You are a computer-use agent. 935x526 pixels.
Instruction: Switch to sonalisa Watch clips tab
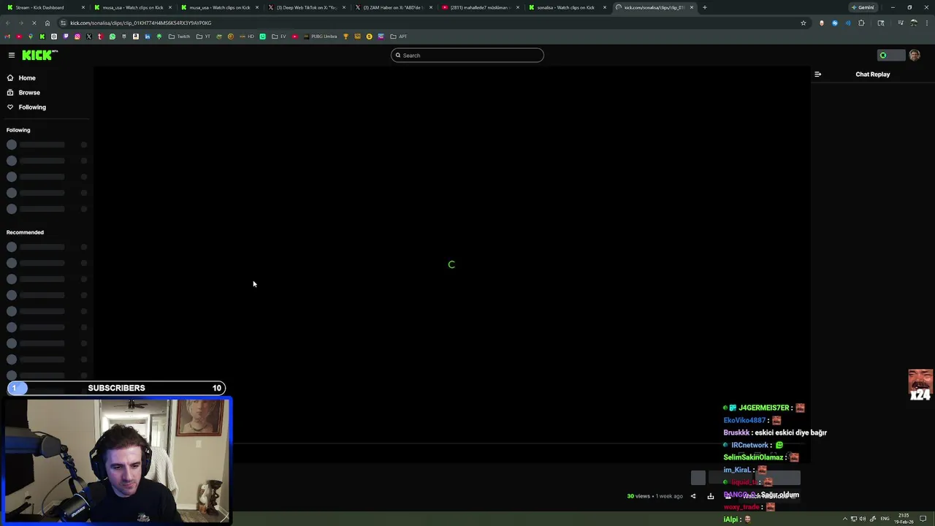566,7
